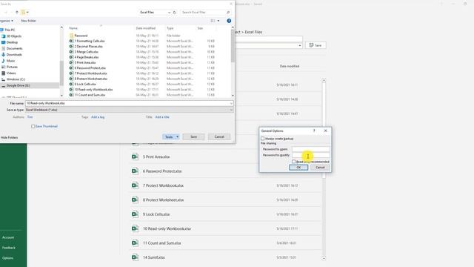Open Desktop in navigation pane
Viewport: 474px width, 267px height.
coord(12,42)
